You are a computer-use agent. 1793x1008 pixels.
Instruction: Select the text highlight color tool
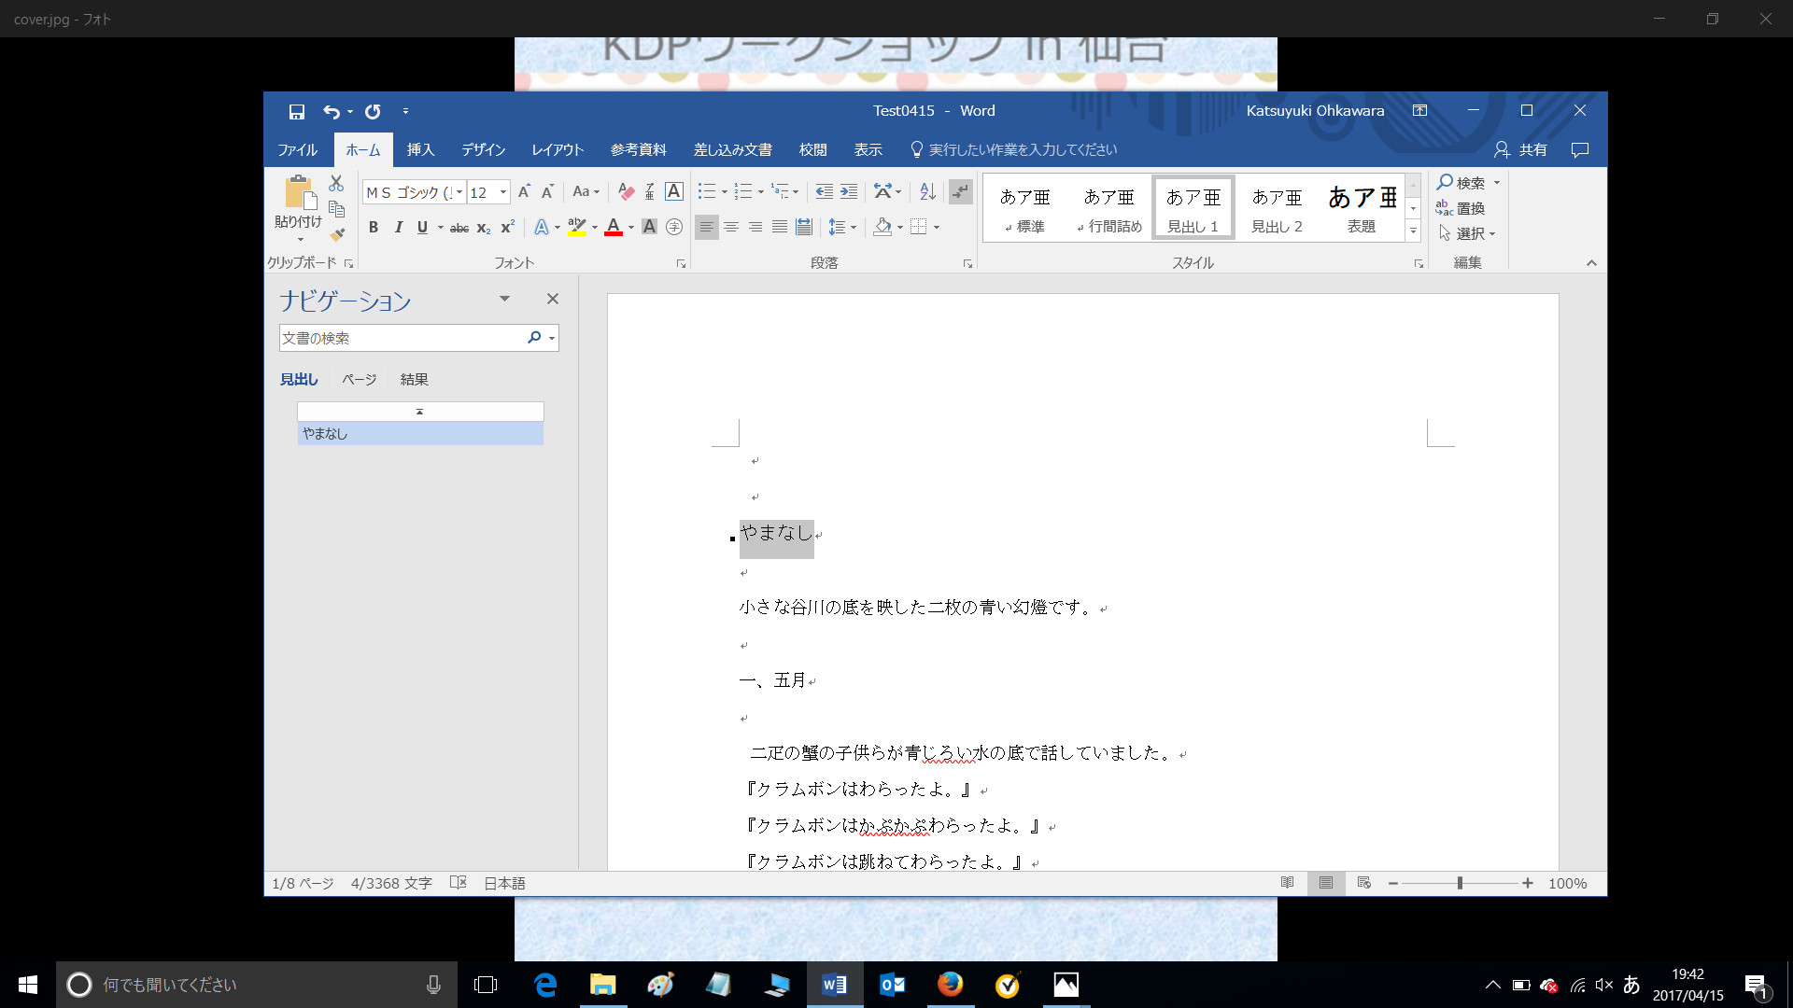pyautogui.click(x=577, y=227)
